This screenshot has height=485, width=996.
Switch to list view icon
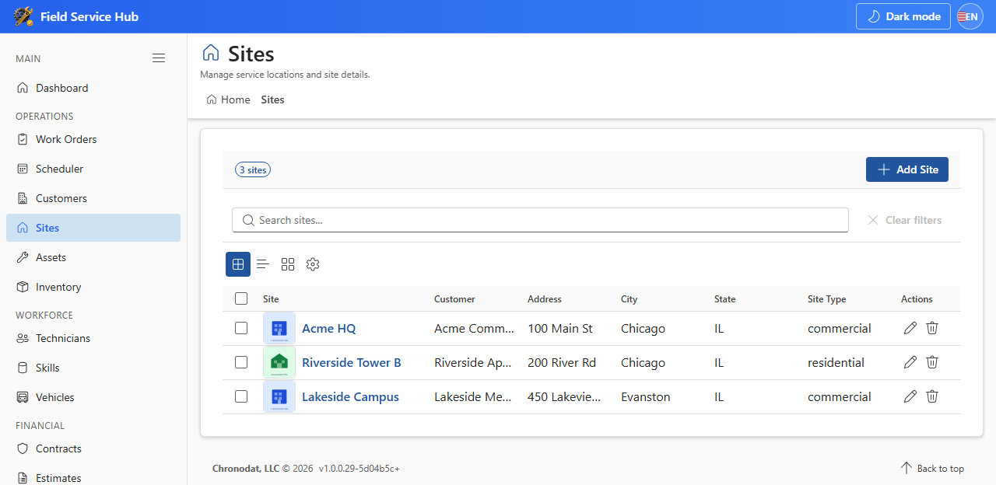point(263,264)
